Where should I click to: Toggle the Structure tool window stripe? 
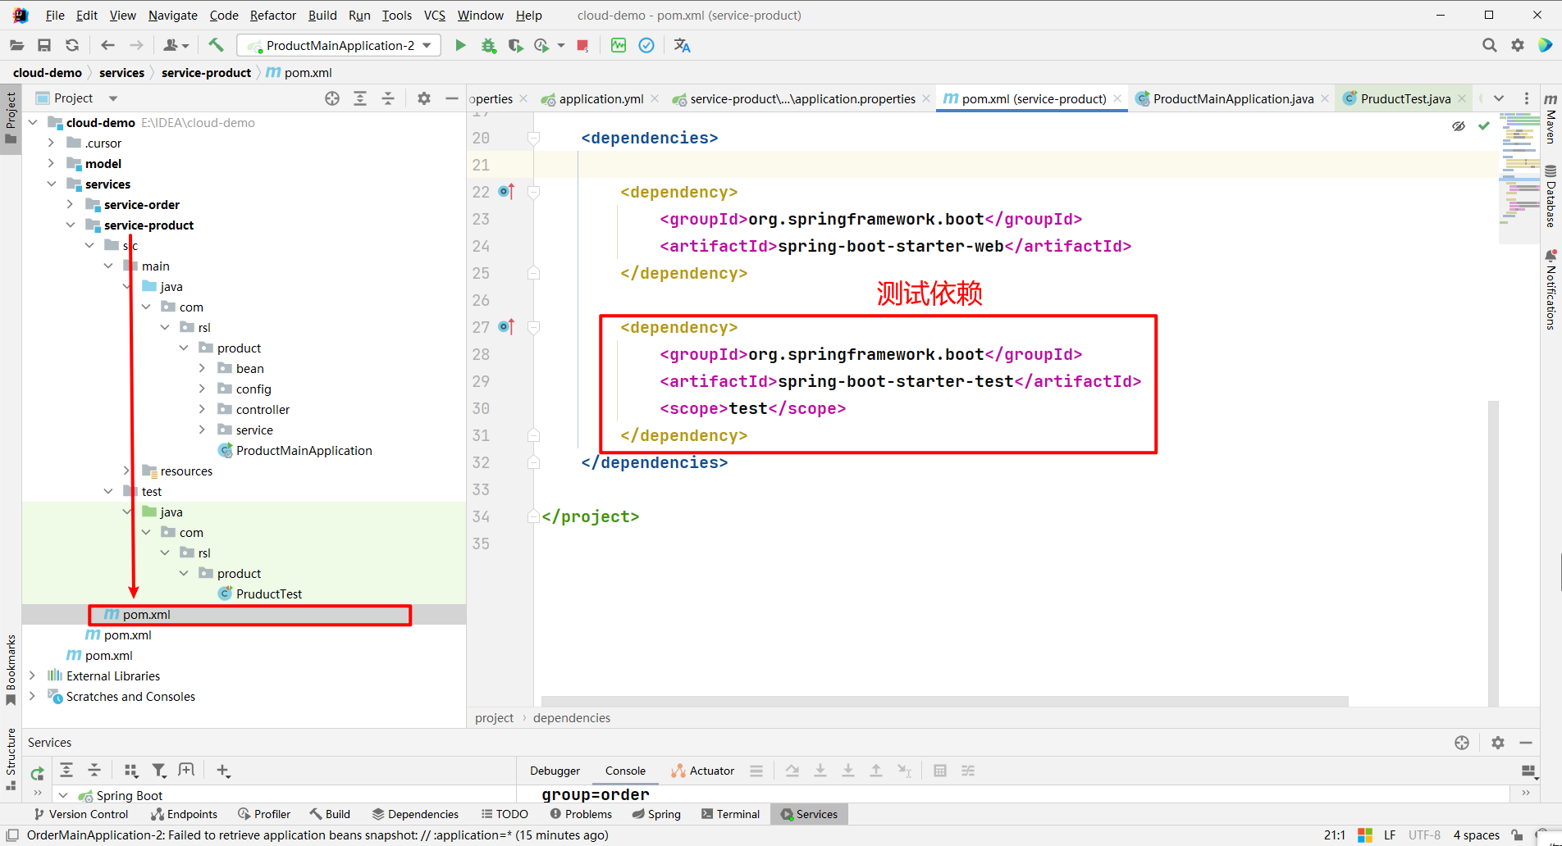point(11,758)
